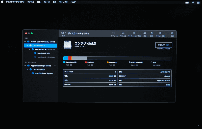202x129 pixels.
Task: Click the 復元 restore toolbar icon
Action: (x=152, y=33)
